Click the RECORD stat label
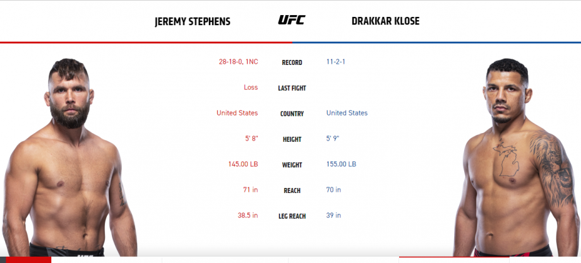Screen dimensions: 581x263 292,63
